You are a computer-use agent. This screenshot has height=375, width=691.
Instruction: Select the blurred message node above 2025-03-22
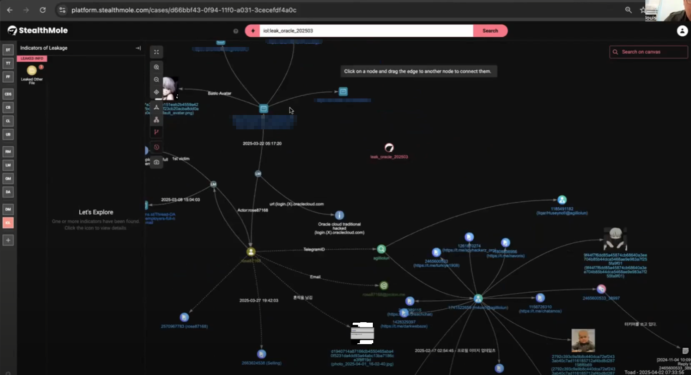(x=263, y=109)
